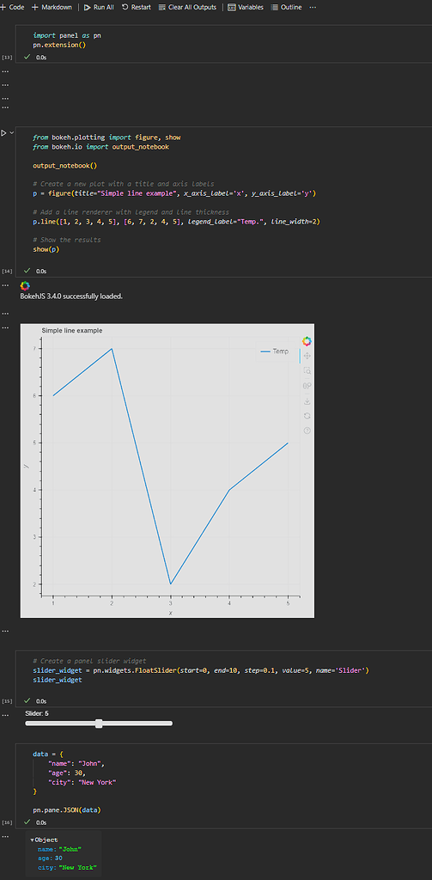This screenshot has height=880, width=432.
Task: Activate the Box Zoom tool on plot
Action: (307, 370)
